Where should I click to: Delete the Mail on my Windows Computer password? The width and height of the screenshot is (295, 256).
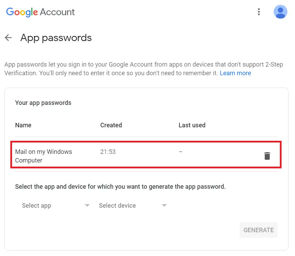point(267,156)
